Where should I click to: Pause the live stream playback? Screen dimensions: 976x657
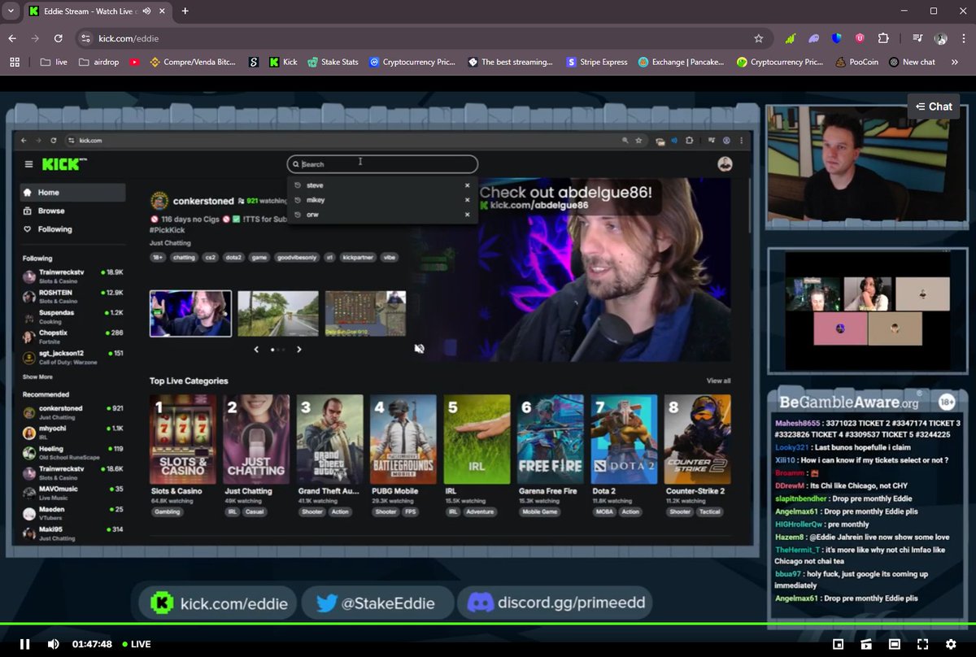24,644
